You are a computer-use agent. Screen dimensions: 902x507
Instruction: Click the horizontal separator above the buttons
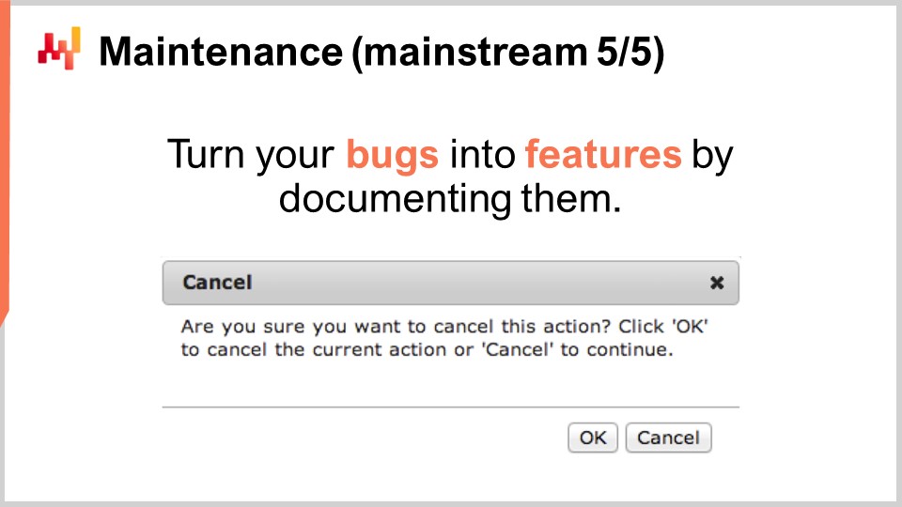point(450,407)
